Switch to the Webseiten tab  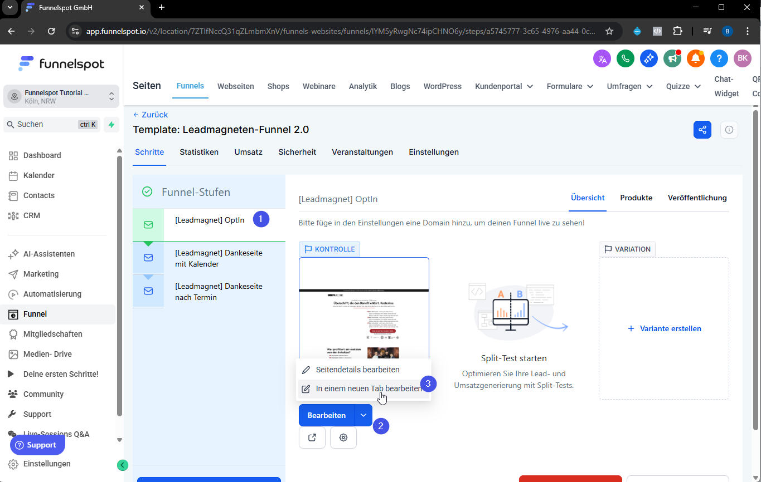pos(236,86)
